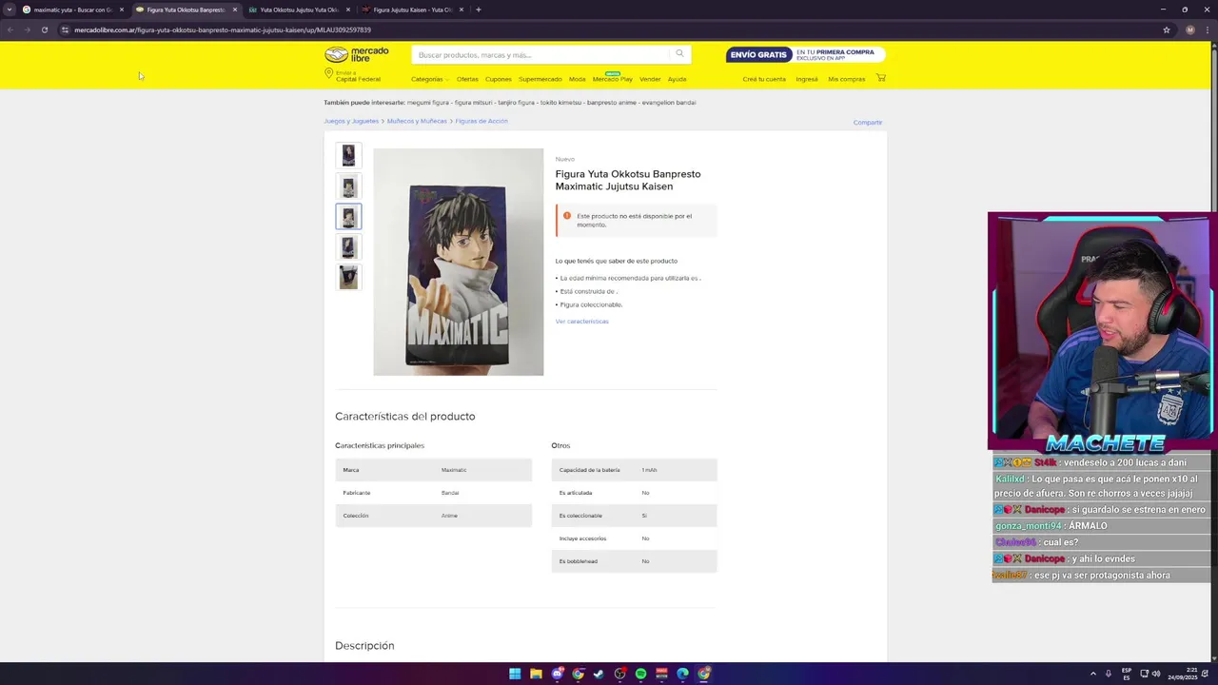Viewport: 1218px width, 685px height.
Task: Open the tab search dropdown arrow
Action: tap(9, 10)
